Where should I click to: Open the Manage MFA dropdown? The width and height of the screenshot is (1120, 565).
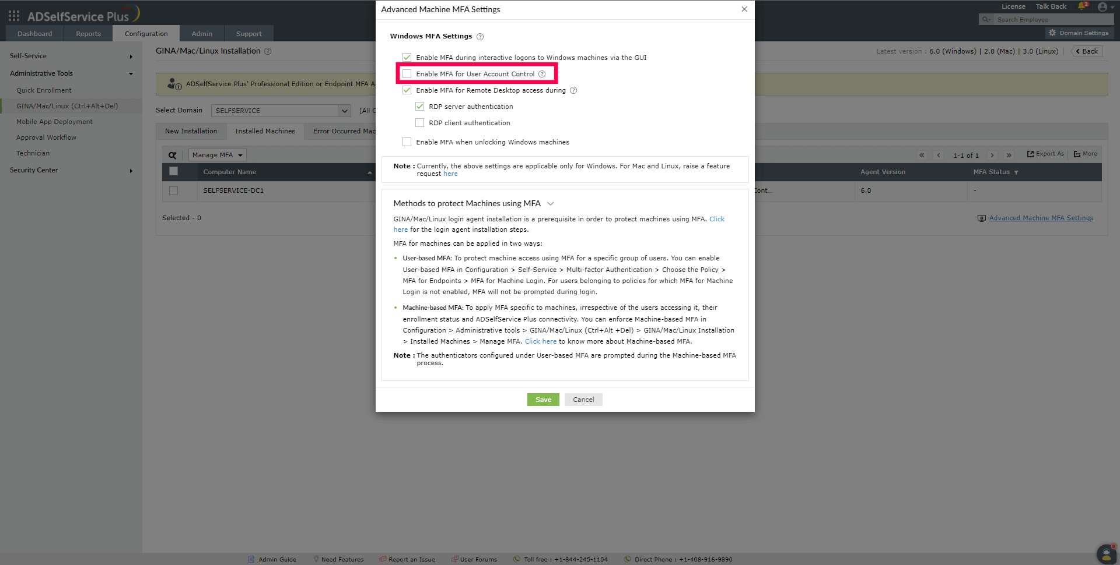[x=217, y=155]
